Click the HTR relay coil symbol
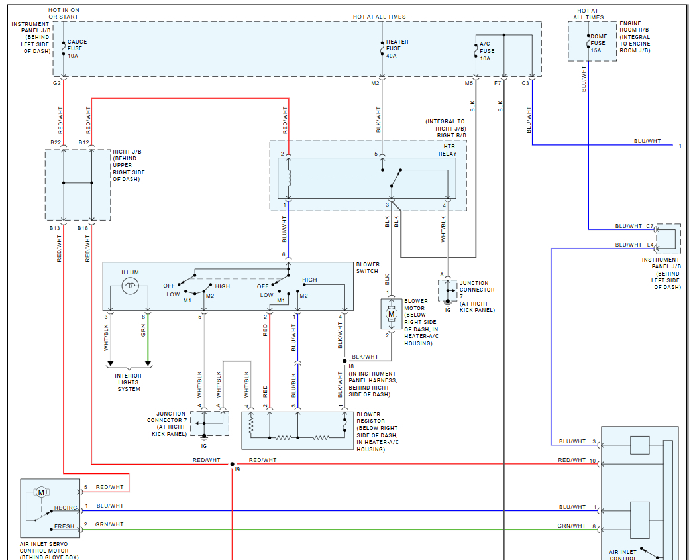The image size is (689, 560). [x=289, y=179]
